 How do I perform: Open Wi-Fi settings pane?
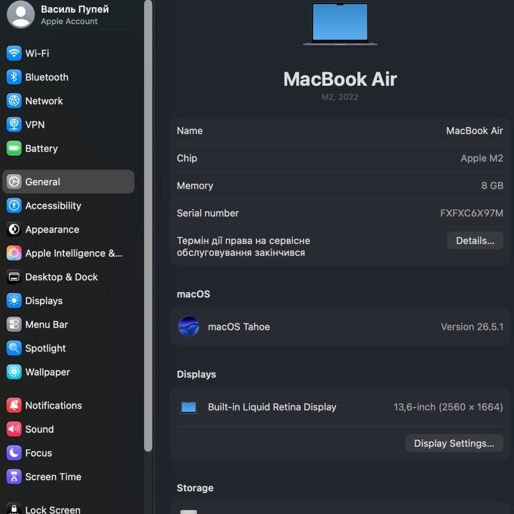pyautogui.click(x=68, y=53)
